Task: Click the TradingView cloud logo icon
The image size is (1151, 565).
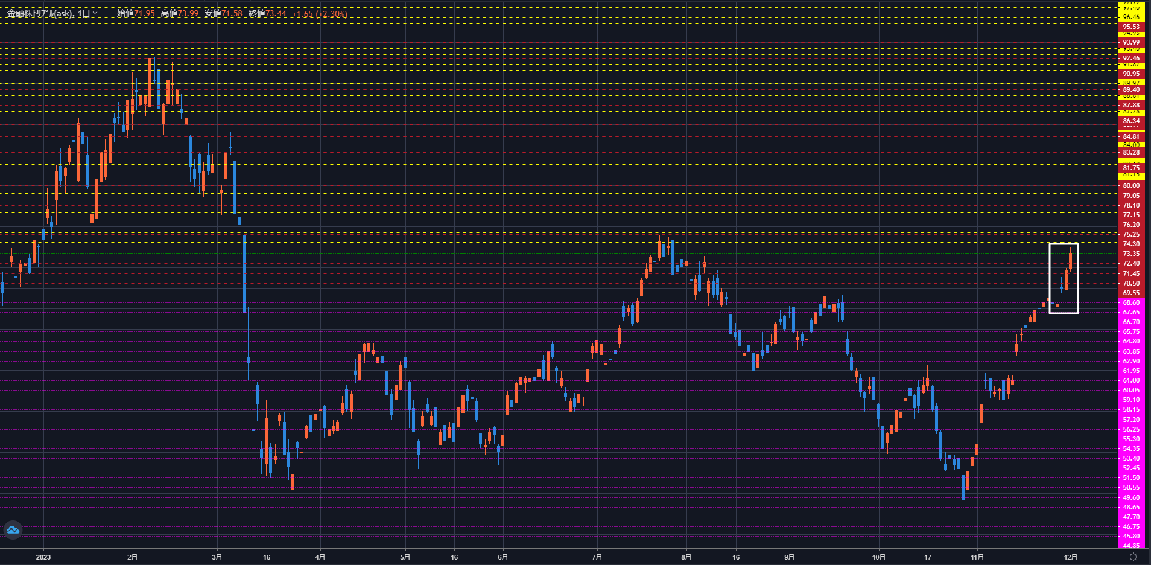Action: point(13,530)
